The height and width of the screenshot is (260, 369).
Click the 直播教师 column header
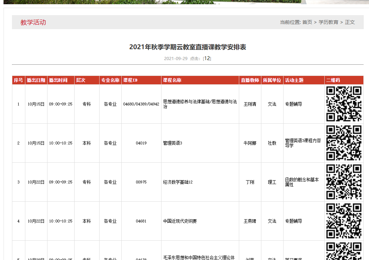pos(250,80)
